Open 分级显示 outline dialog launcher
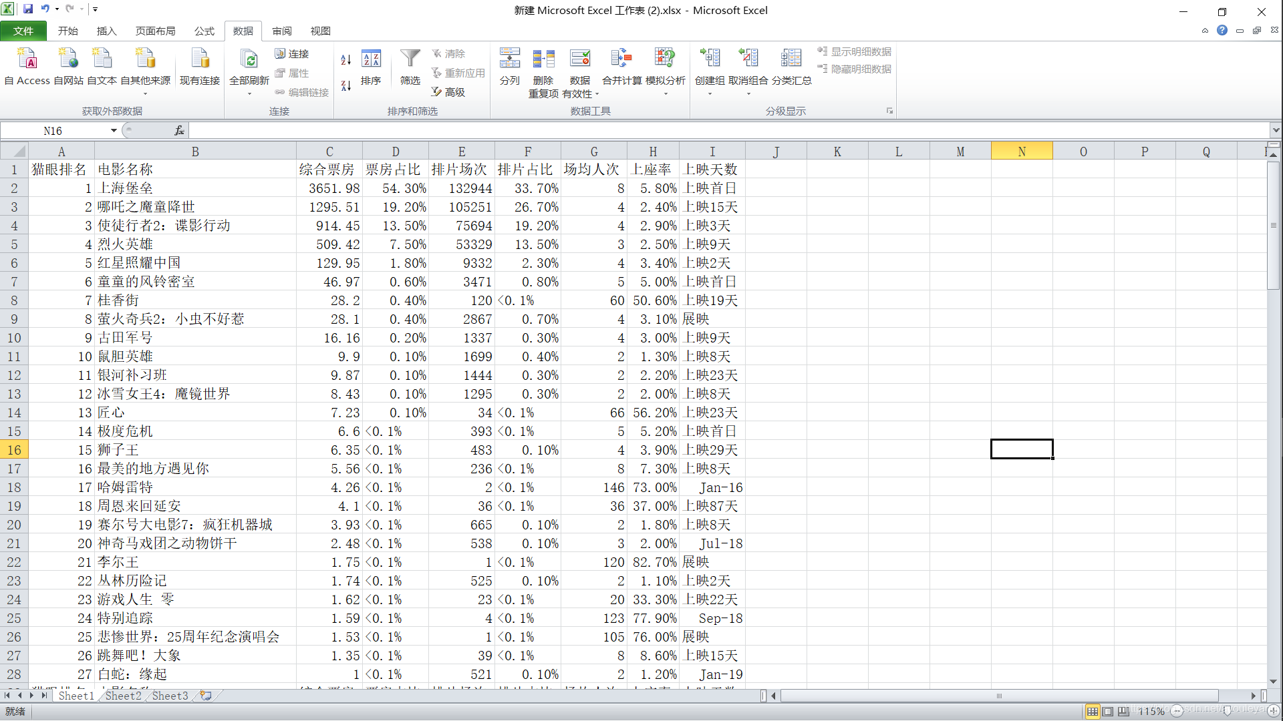This screenshot has width=1283, height=721. pos(889,111)
